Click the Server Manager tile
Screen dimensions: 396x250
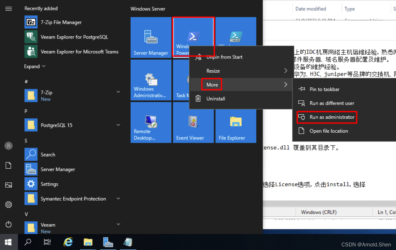click(151, 38)
